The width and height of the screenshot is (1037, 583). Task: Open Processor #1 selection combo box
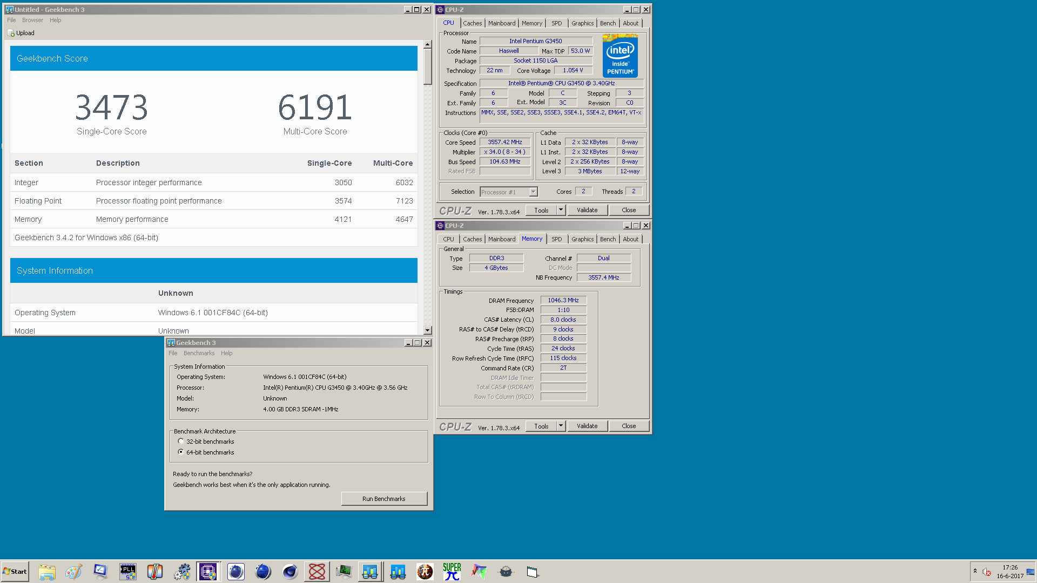[x=509, y=192]
